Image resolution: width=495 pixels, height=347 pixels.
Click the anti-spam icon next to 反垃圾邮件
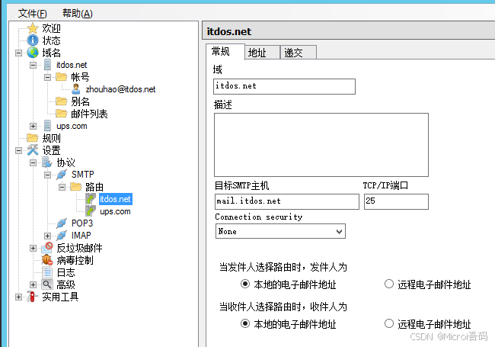coord(47,248)
